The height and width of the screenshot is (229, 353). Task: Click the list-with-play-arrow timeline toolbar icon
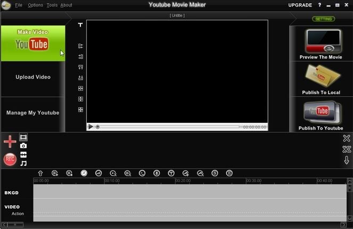55,173
